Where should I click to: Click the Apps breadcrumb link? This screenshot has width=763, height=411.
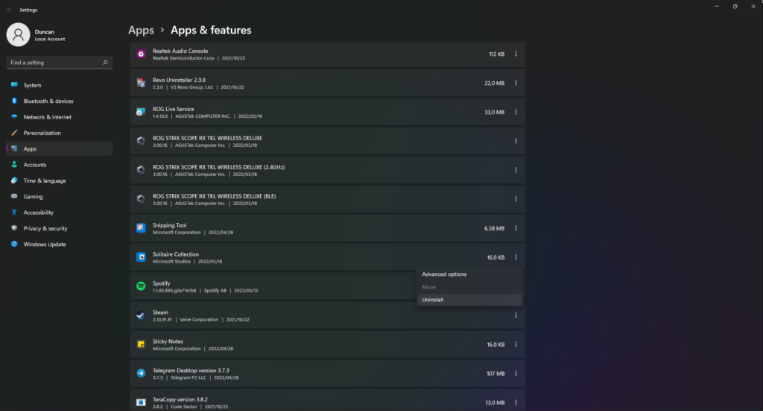pyautogui.click(x=141, y=31)
